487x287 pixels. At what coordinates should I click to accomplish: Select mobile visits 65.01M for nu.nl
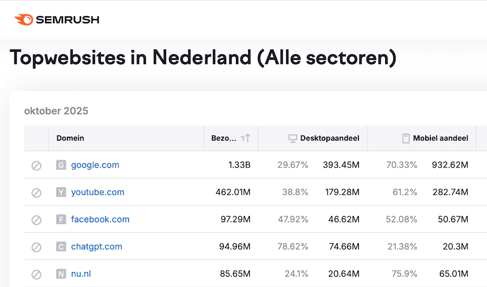coord(454,274)
